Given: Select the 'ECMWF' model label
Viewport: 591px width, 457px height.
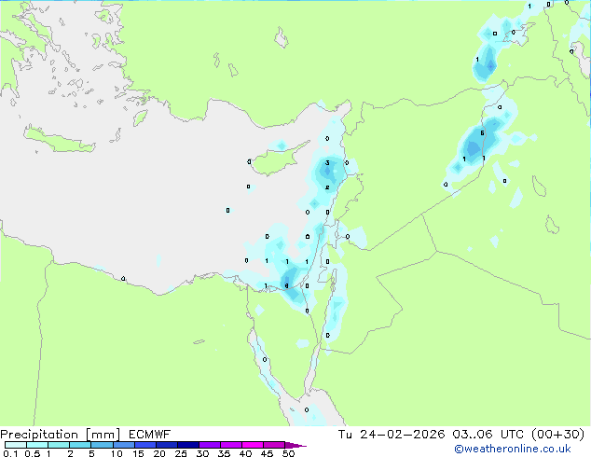Looking at the screenshot, I should click(x=150, y=435).
